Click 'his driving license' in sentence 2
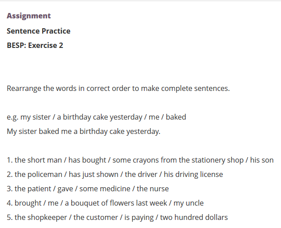This screenshot has width=281, height=228. [x=193, y=175]
